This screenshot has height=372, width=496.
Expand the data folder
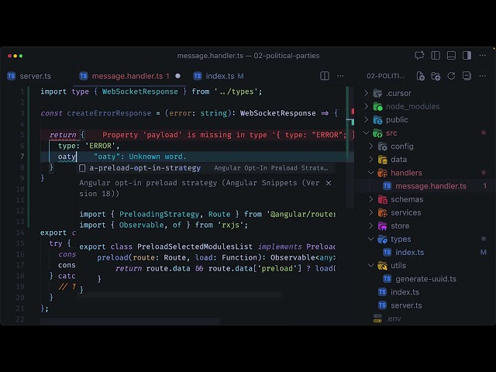[x=371, y=160]
